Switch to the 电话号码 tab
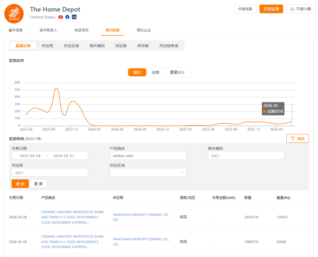The image size is (318, 257). [x=81, y=30]
